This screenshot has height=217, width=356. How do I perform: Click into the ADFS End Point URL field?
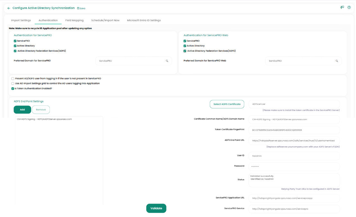(294, 141)
